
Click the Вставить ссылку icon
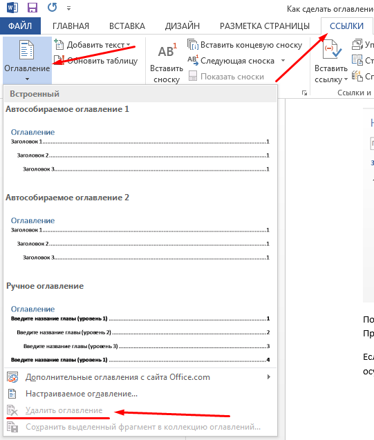pos(332,50)
